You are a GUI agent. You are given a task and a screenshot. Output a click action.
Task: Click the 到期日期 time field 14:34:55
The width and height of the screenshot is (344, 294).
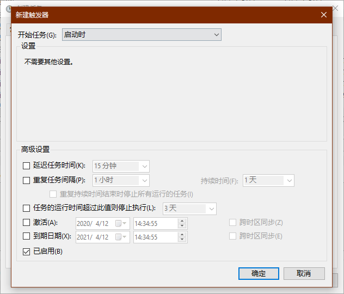[x=155, y=237]
